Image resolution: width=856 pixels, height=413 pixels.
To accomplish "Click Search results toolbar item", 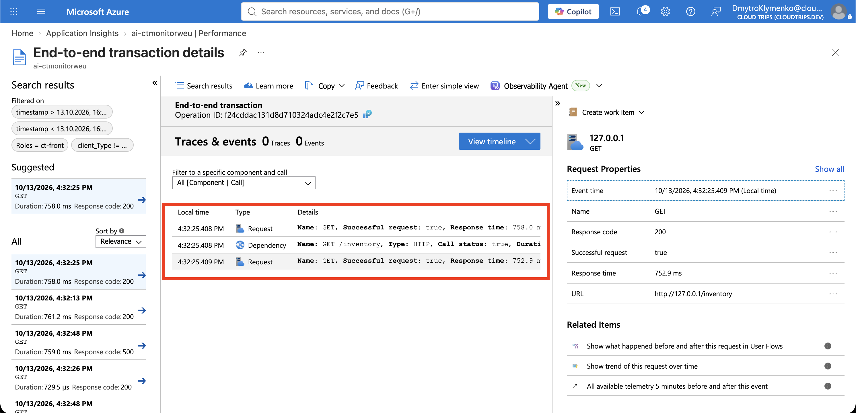I will [x=204, y=86].
